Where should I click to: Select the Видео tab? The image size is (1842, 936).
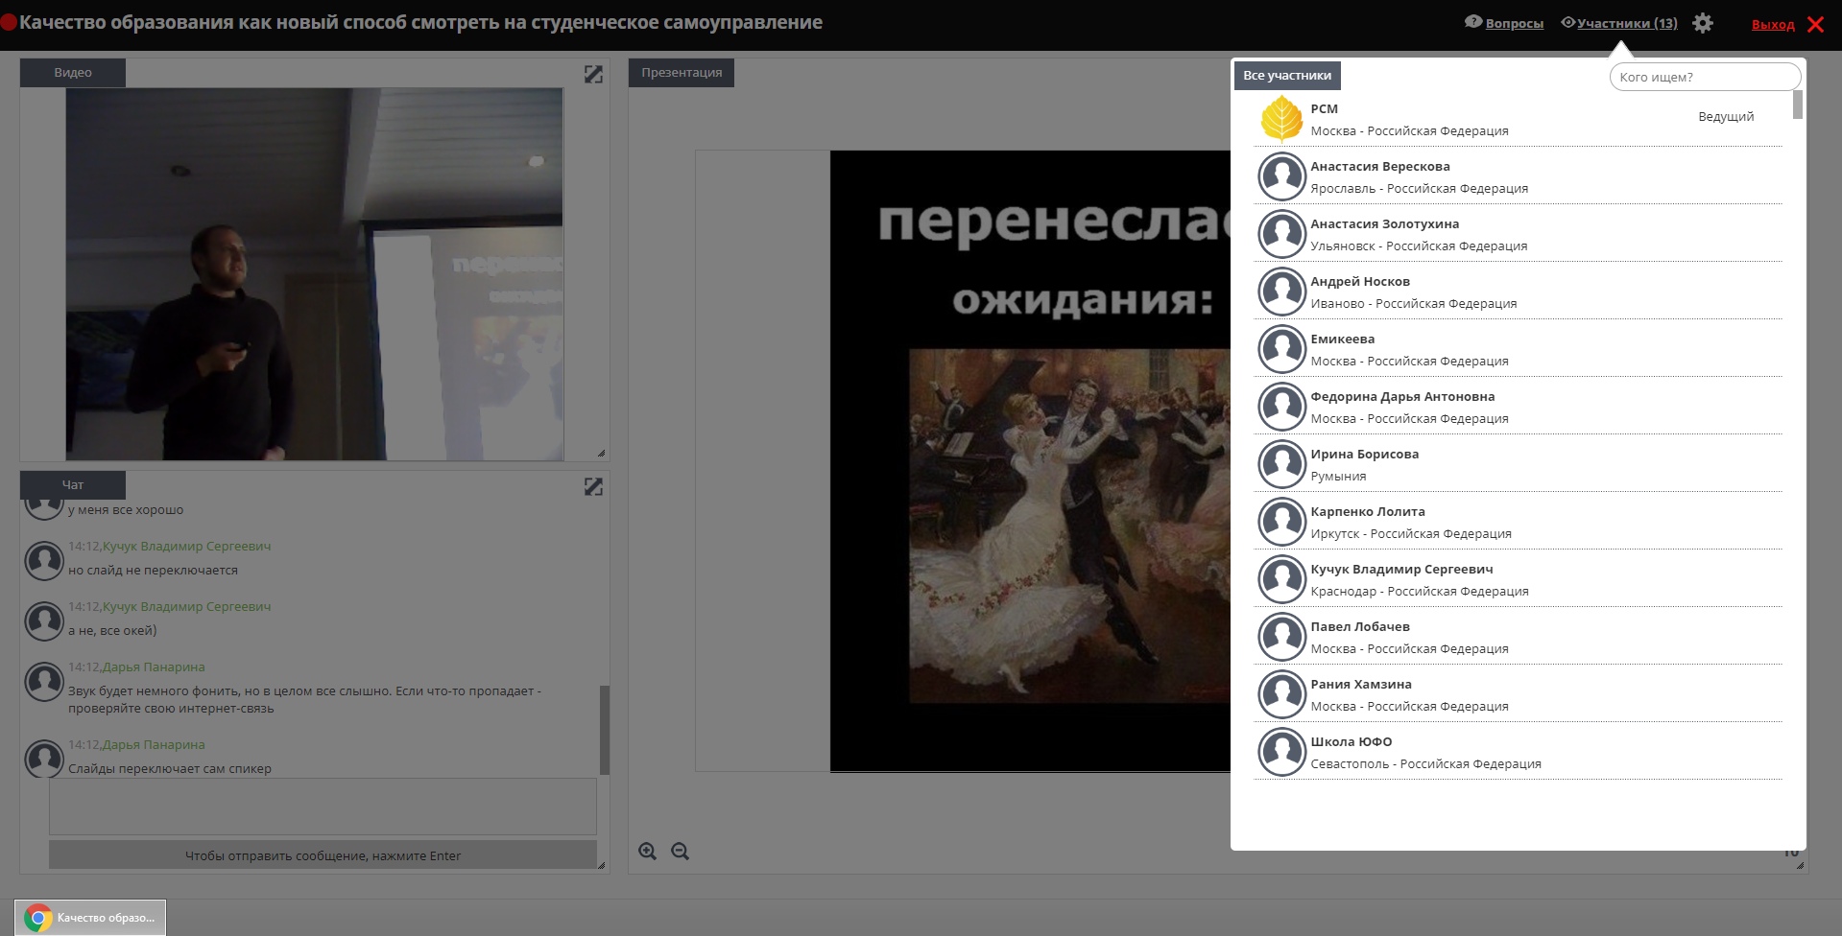pyautogui.click(x=73, y=73)
